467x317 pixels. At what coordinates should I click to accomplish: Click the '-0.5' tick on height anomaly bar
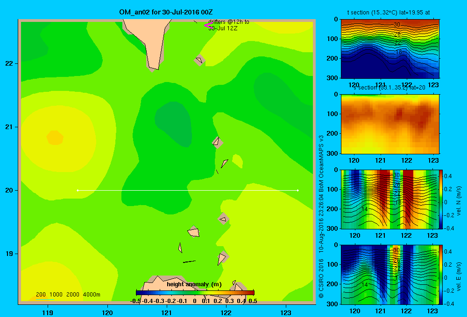[x=135, y=301]
